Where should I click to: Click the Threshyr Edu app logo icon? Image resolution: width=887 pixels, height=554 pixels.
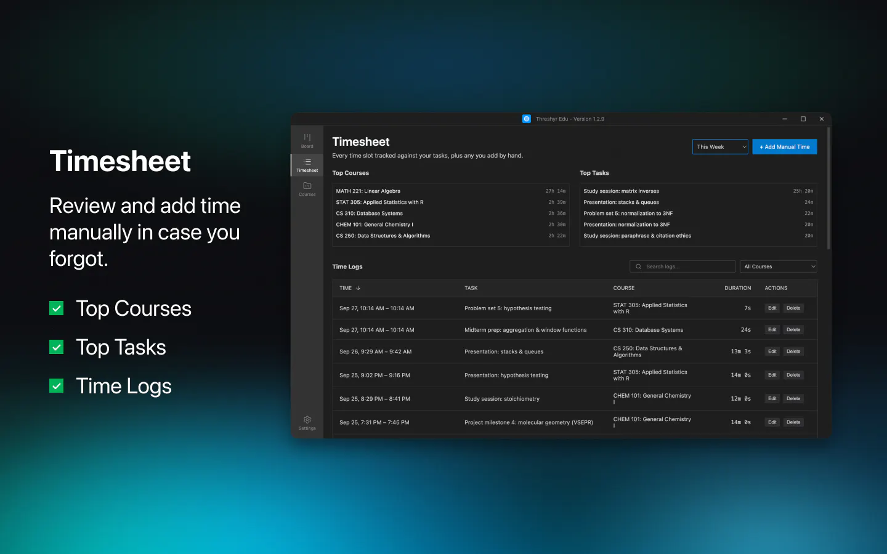coord(527,119)
